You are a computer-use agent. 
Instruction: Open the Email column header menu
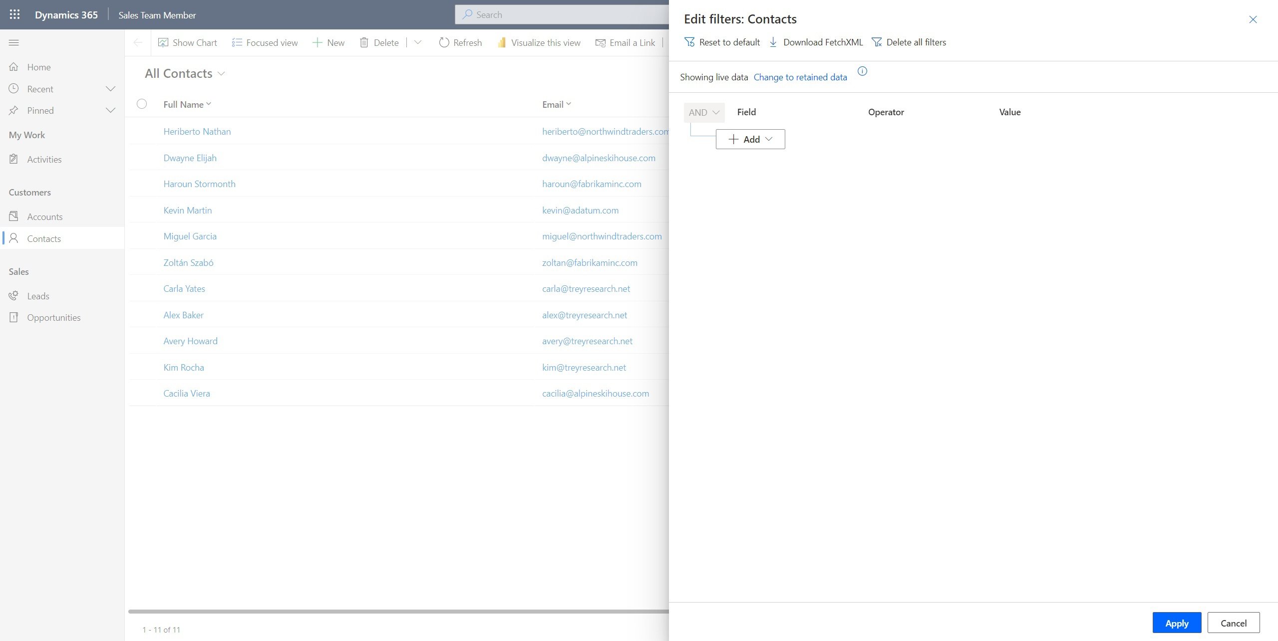[557, 104]
